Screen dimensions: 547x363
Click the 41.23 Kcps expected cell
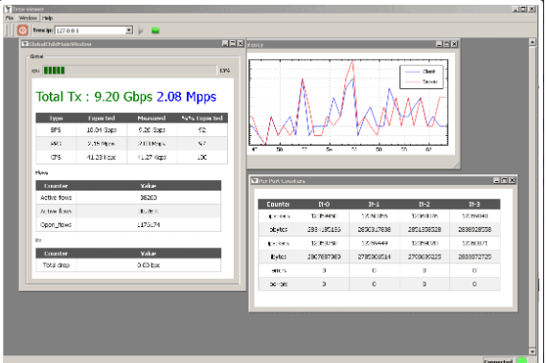tap(102, 157)
